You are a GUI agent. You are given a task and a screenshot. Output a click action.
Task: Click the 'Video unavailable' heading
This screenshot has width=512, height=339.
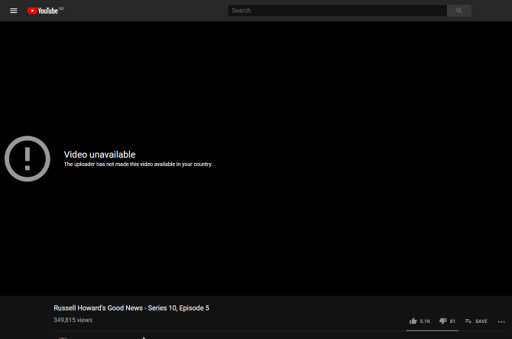click(99, 155)
